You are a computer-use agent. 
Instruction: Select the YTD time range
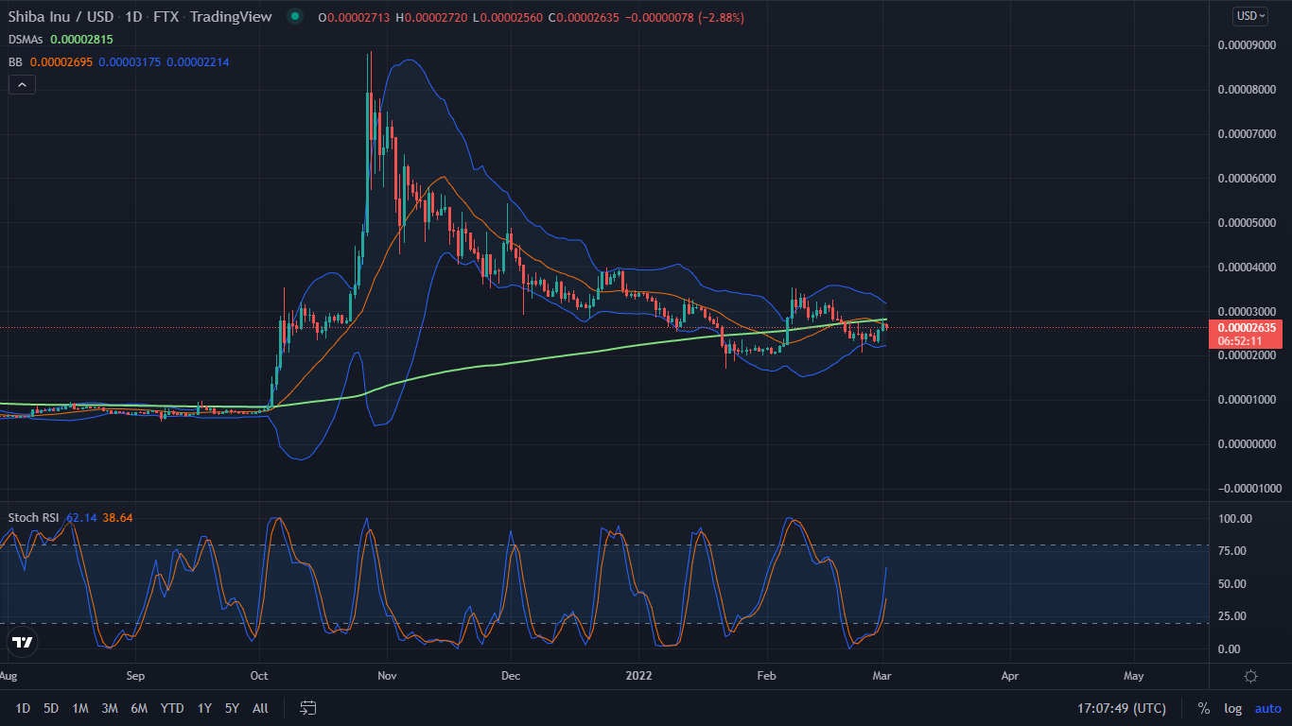pyautogui.click(x=172, y=708)
